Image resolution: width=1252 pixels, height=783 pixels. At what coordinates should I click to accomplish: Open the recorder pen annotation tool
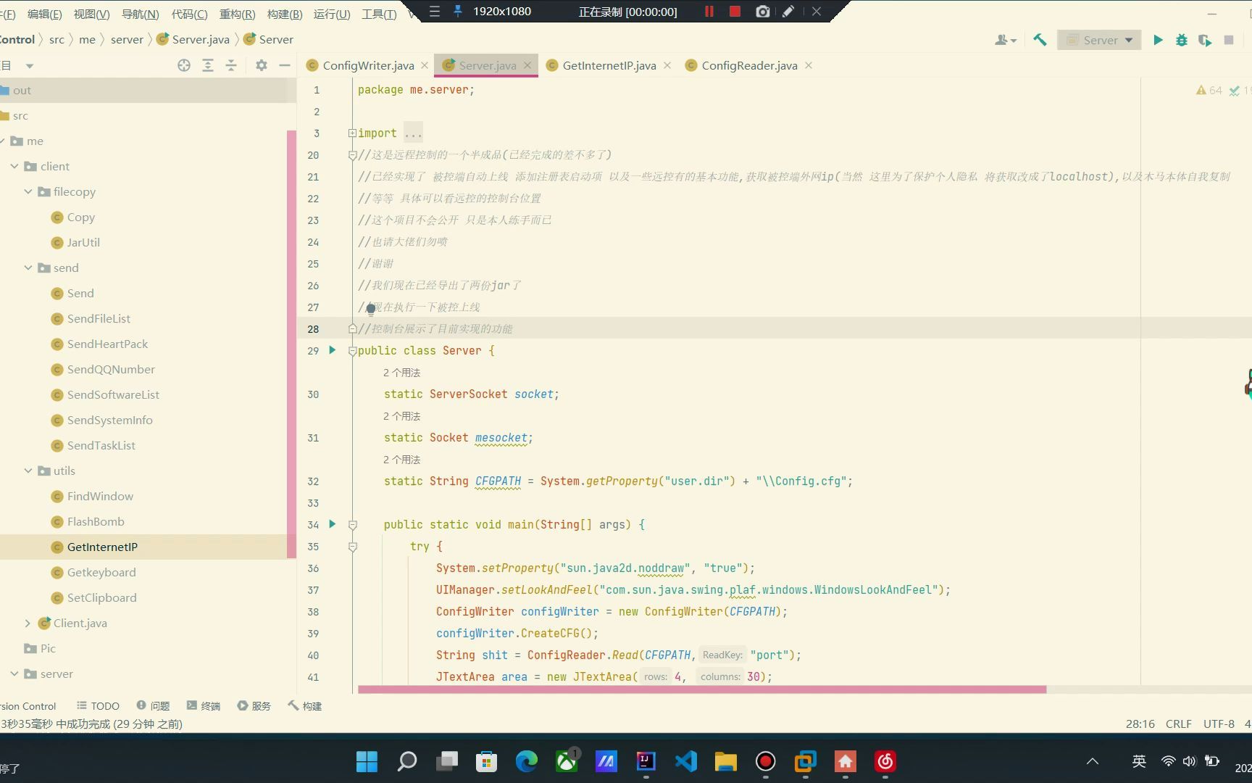pyautogui.click(x=788, y=12)
